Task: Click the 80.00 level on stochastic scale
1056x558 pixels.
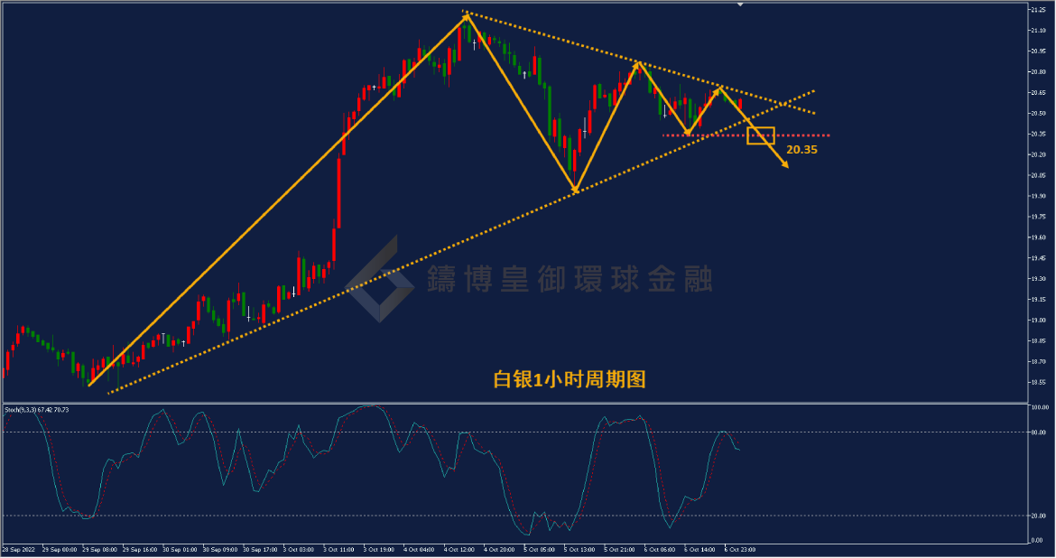Action: [x=1038, y=432]
